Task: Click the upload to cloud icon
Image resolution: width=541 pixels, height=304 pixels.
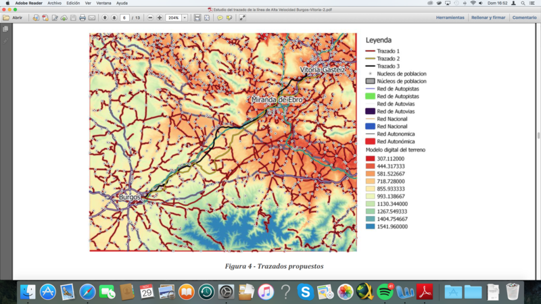Action: coord(64,18)
